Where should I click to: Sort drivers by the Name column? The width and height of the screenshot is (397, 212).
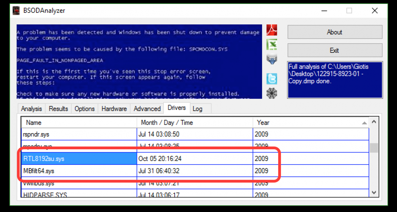[x=79, y=123]
